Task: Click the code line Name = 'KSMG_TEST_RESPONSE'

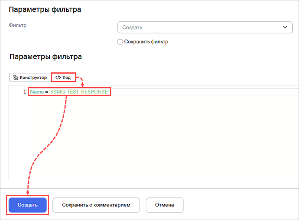Action: point(69,92)
